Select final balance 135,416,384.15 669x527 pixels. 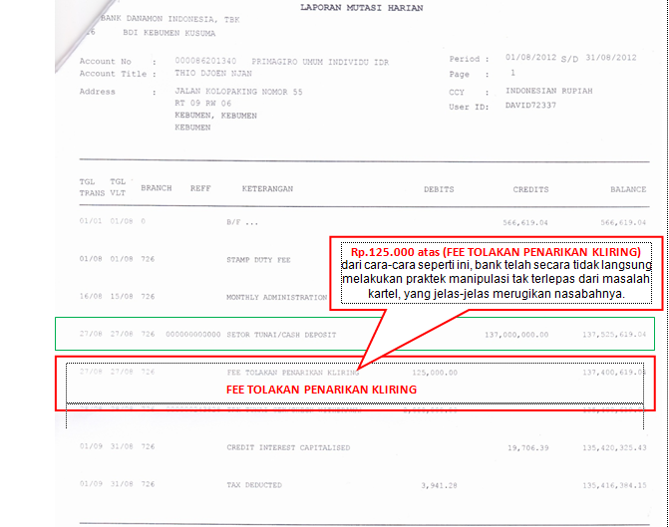(x=614, y=485)
